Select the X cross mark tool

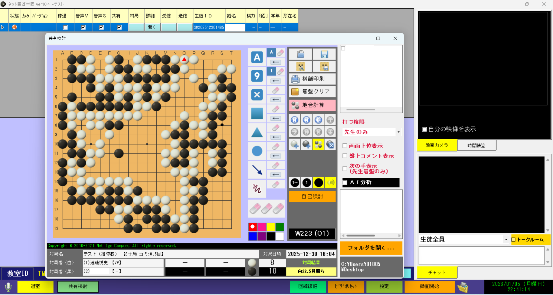point(257,95)
